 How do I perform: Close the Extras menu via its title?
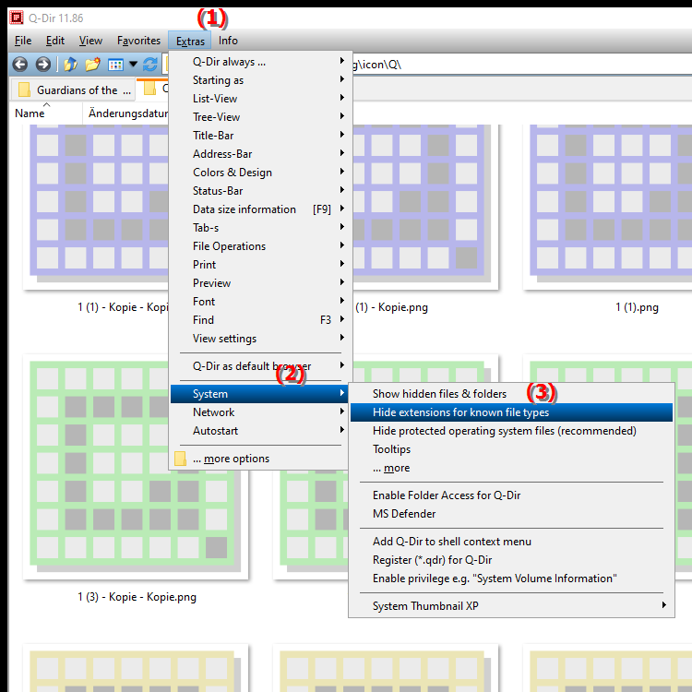(x=190, y=41)
